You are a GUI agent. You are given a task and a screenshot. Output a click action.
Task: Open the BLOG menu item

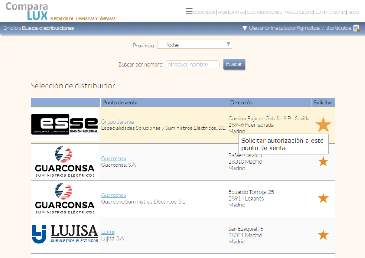(x=354, y=12)
